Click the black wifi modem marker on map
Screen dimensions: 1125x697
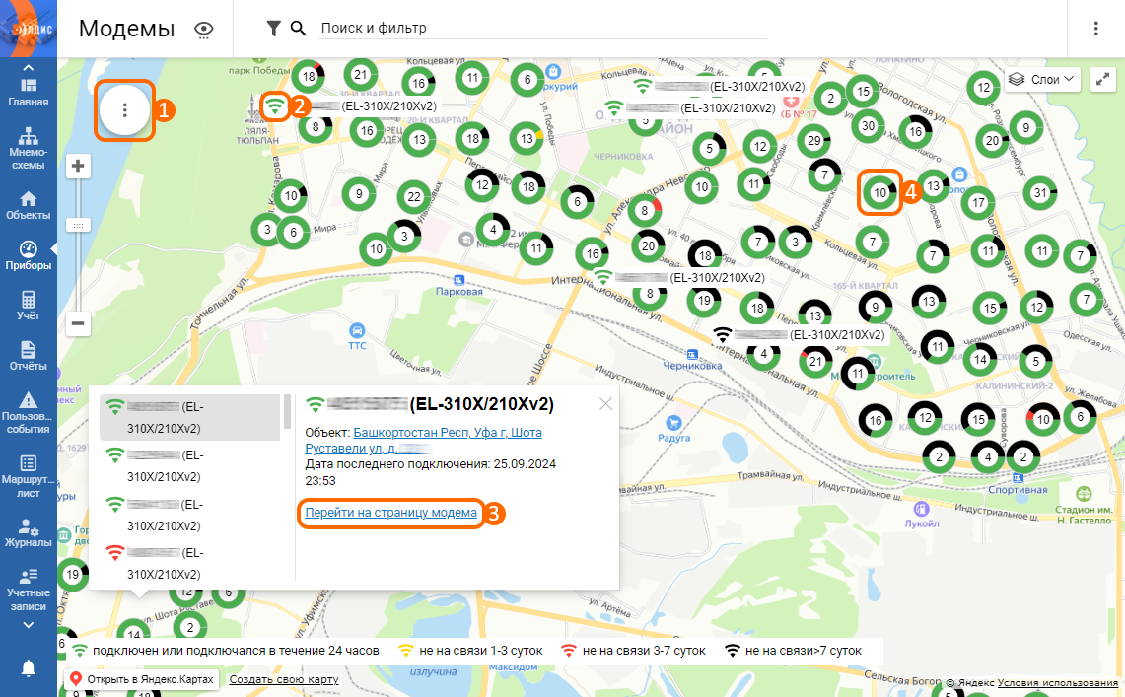723,335
